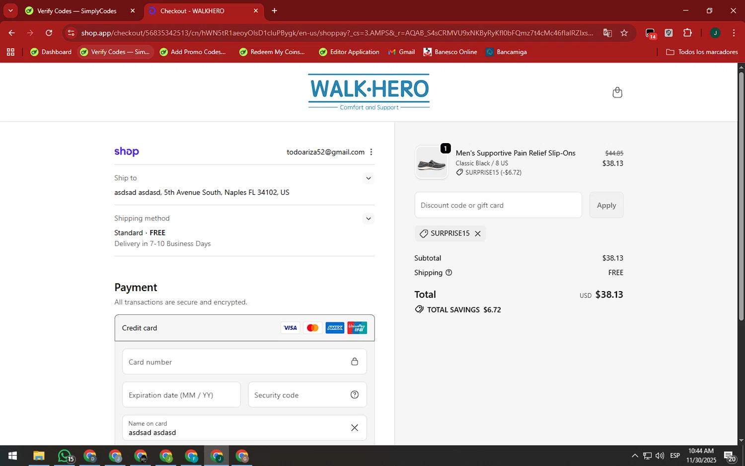
Task: Clear the Name on card field
Action: (x=355, y=428)
